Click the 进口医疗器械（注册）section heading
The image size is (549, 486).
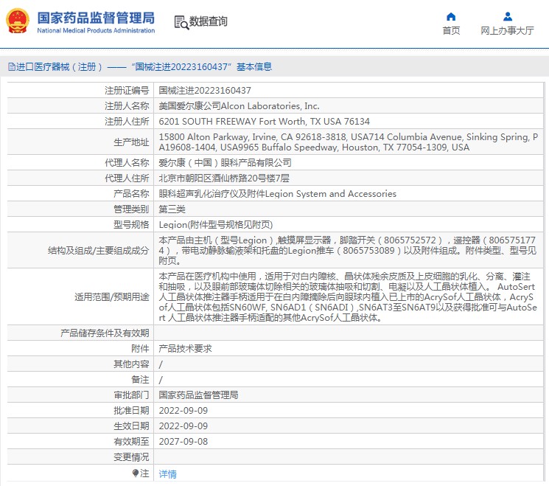pyautogui.click(x=59, y=67)
